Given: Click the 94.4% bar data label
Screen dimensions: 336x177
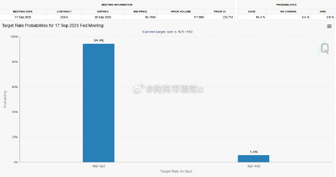Looking at the screenshot, I should [x=99, y=40].
